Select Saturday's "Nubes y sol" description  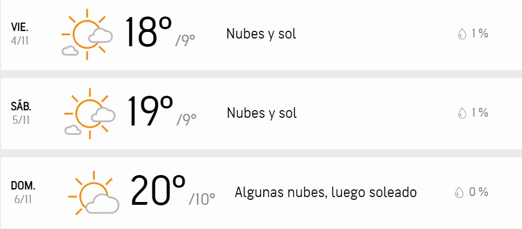(x=262, y=113)
